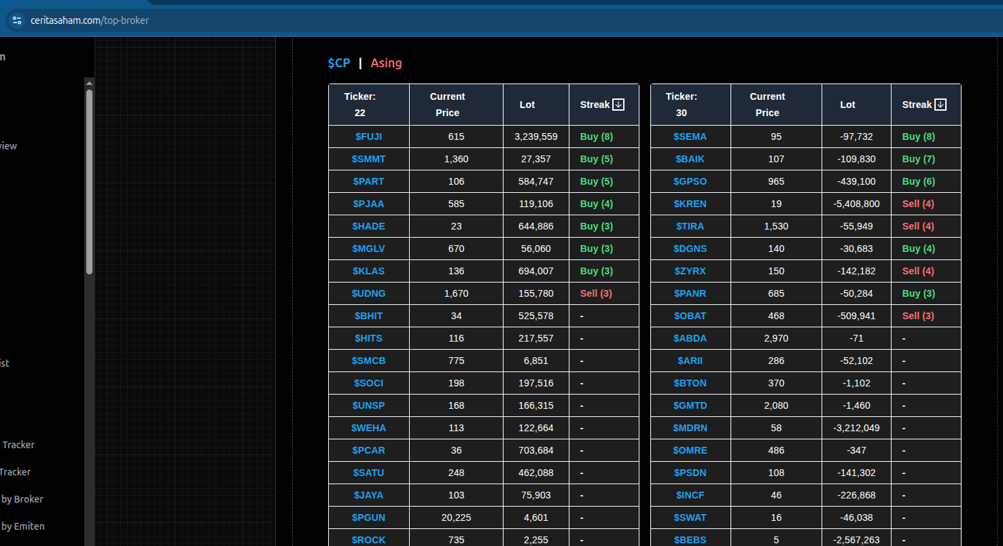1003x546 pixels.
Task: Open the 'by Emiten' sidebar menu item
Action: [x=23, y=526]
